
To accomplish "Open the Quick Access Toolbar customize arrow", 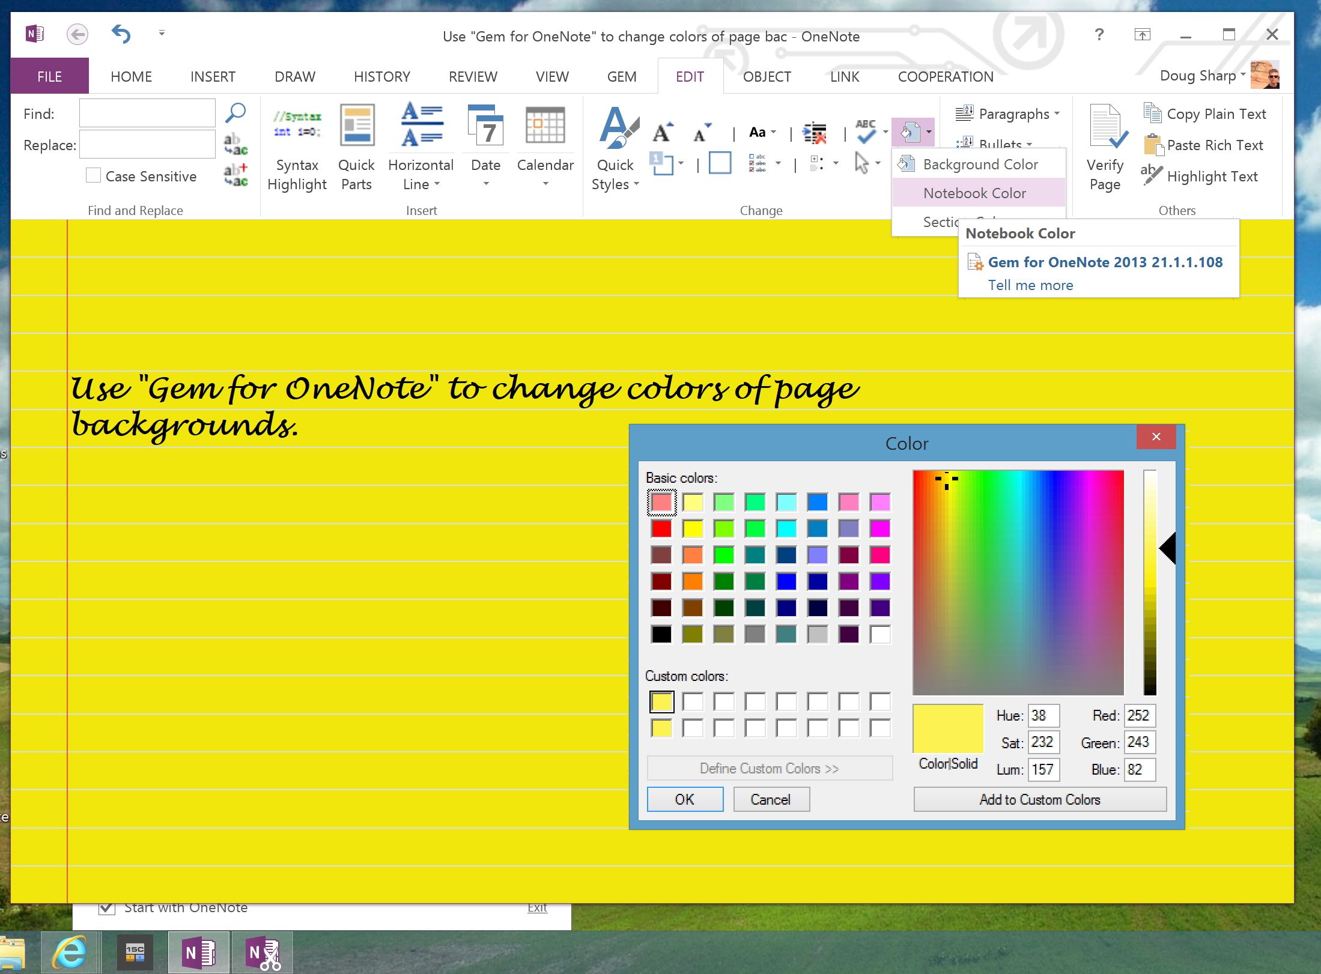I will (x=162, y=33).
